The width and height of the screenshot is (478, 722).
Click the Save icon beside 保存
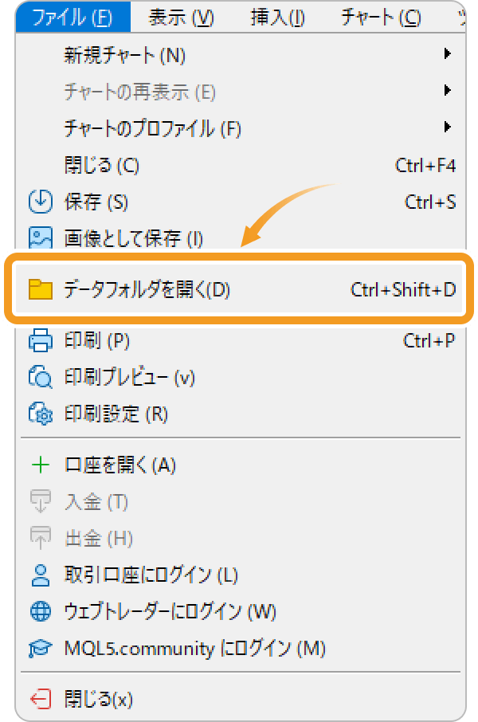click(x=42, y=202)
